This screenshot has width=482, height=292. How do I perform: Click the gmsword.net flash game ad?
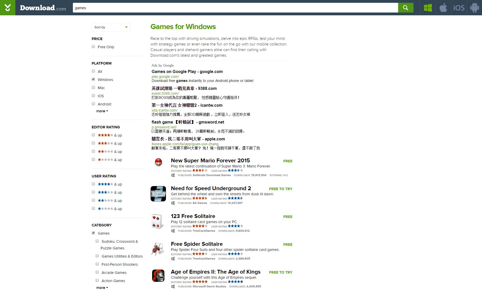click(188, 122)
